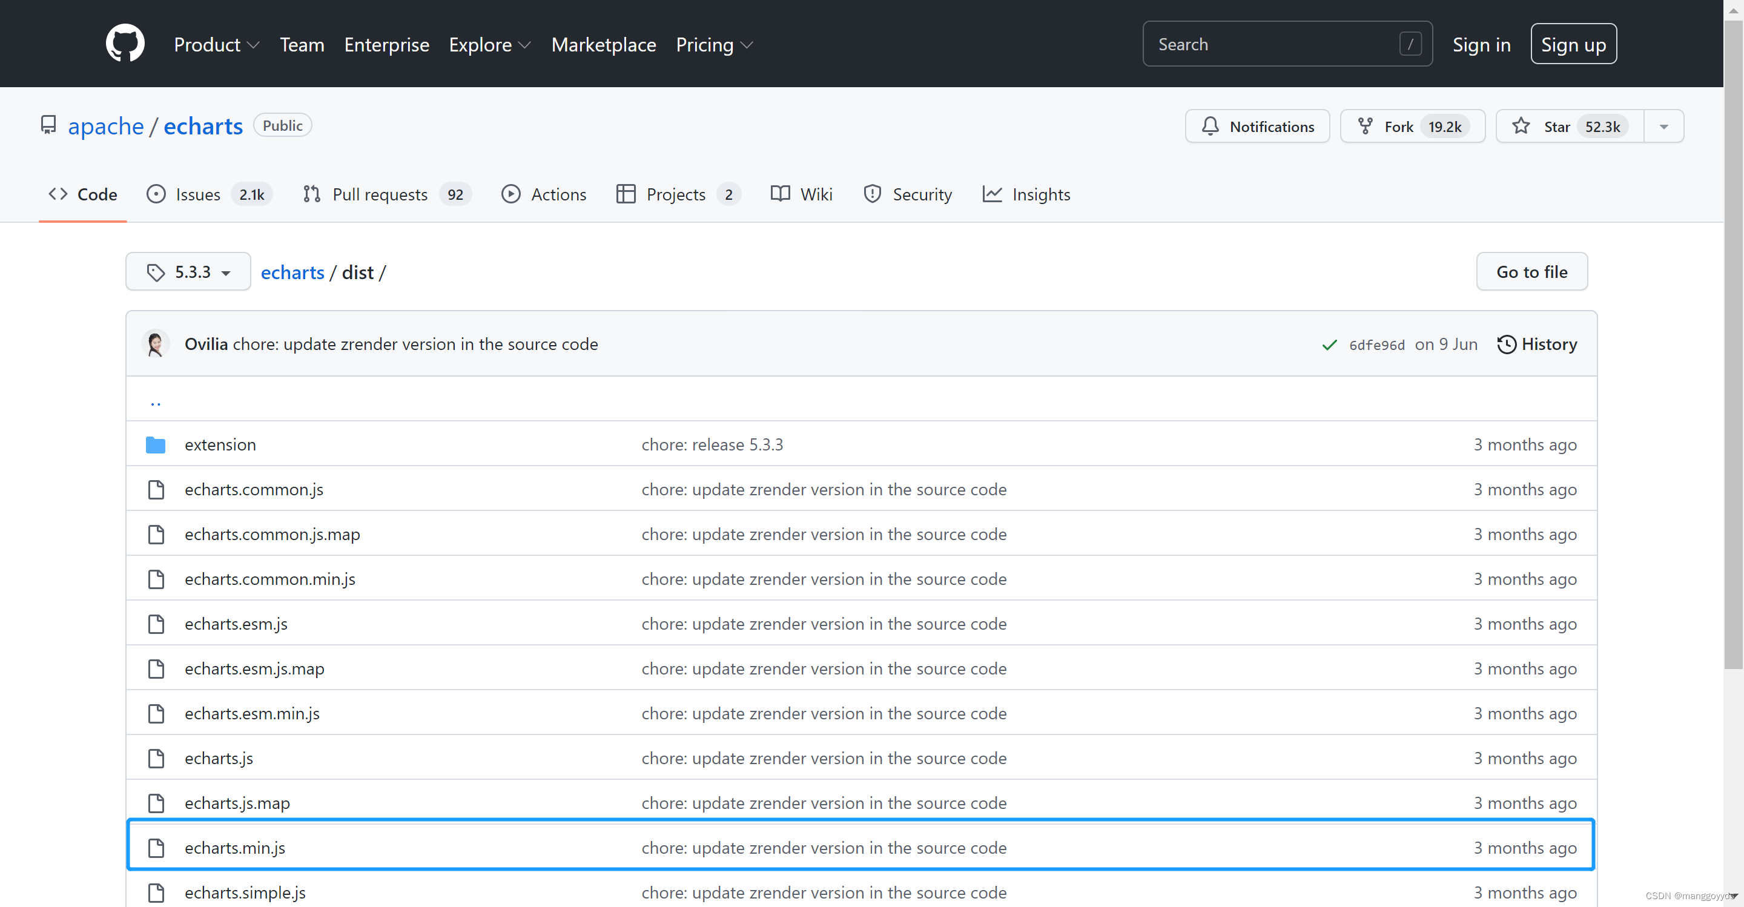
Task: Click the echarts repository title link
Action: [x=203, y=126]
